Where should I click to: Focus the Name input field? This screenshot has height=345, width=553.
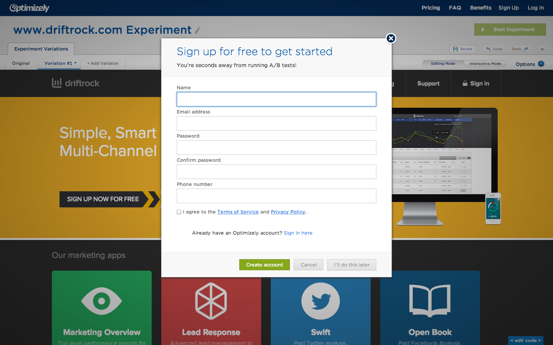[276, 99]
